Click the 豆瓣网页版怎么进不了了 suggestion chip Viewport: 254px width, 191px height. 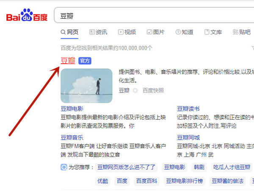pos(126,167)
